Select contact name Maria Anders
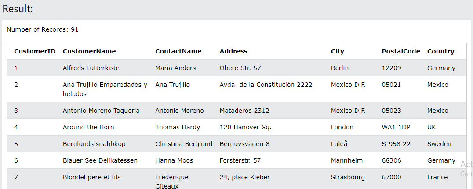Viewport: 473px width, 189px height. click(x=175, y=68)
